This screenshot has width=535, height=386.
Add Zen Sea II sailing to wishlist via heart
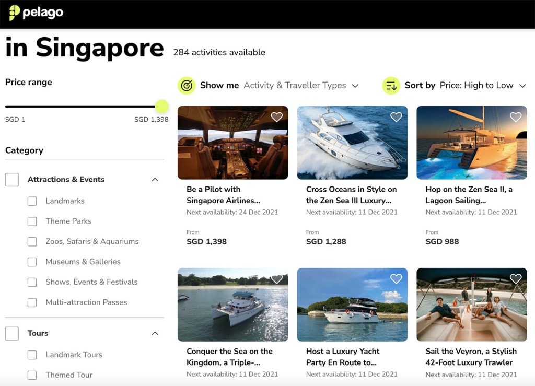point(516,117)
